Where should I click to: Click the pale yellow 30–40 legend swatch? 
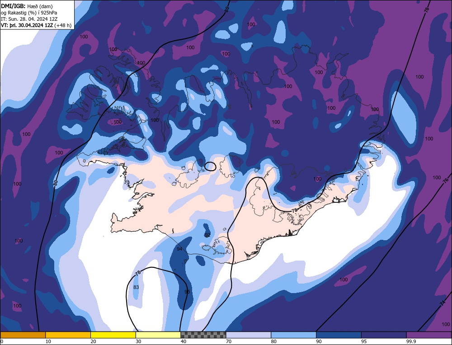click(158, 335)
